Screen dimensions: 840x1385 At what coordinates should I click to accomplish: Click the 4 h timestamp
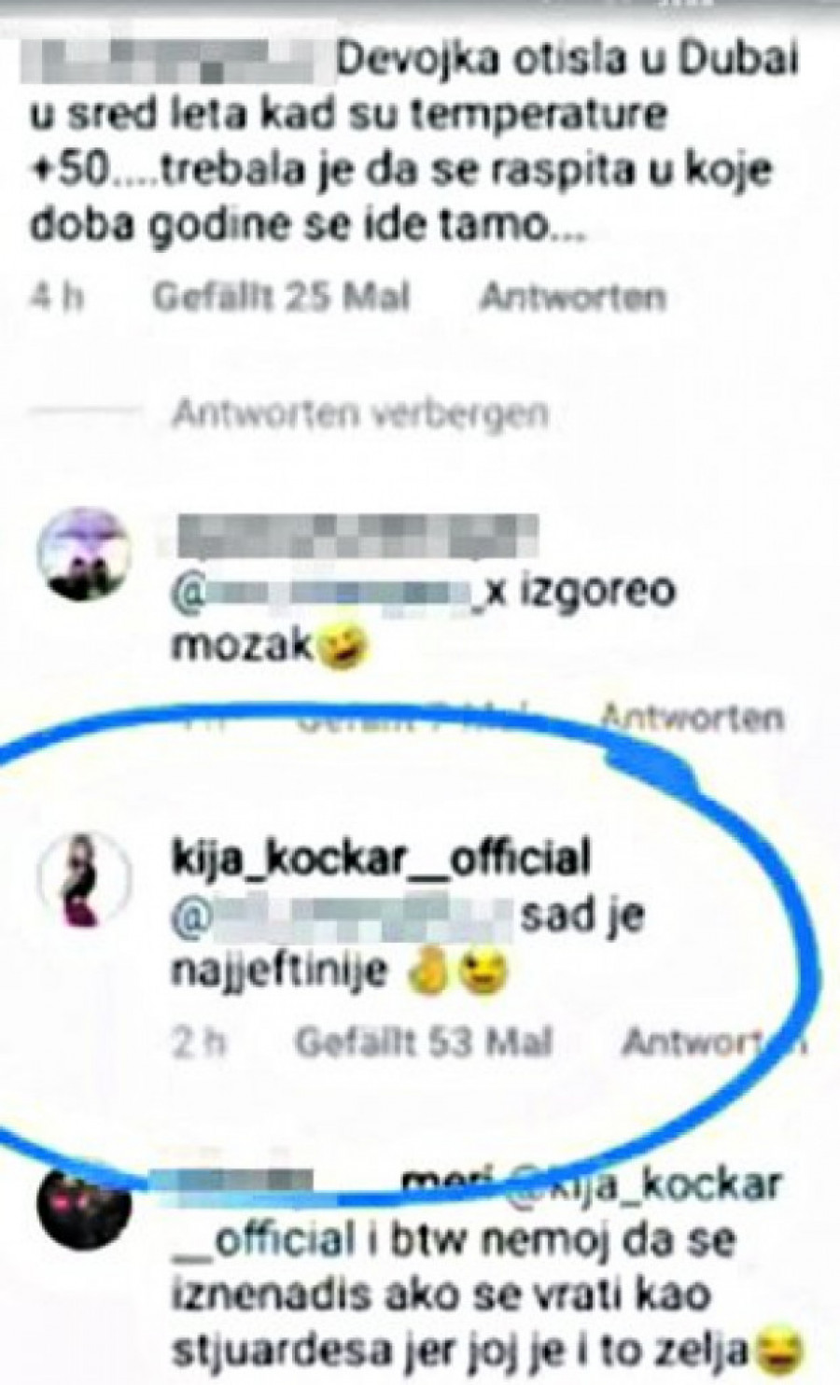[57, 297]
